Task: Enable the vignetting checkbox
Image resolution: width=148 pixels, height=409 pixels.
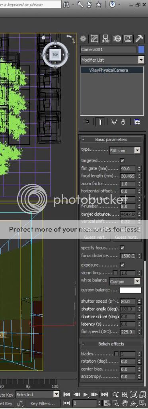Action: click(x=115, y=273)
